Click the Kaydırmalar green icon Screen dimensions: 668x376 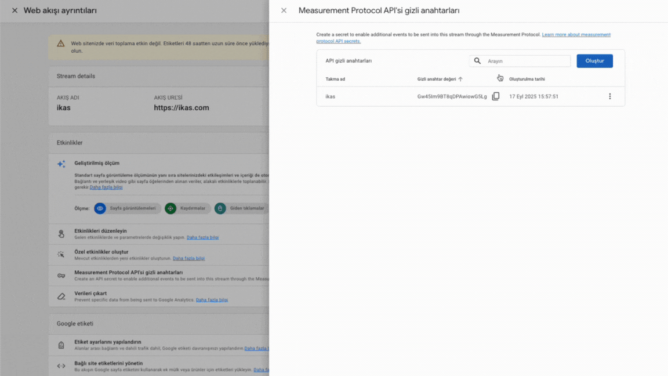point(170,208)
